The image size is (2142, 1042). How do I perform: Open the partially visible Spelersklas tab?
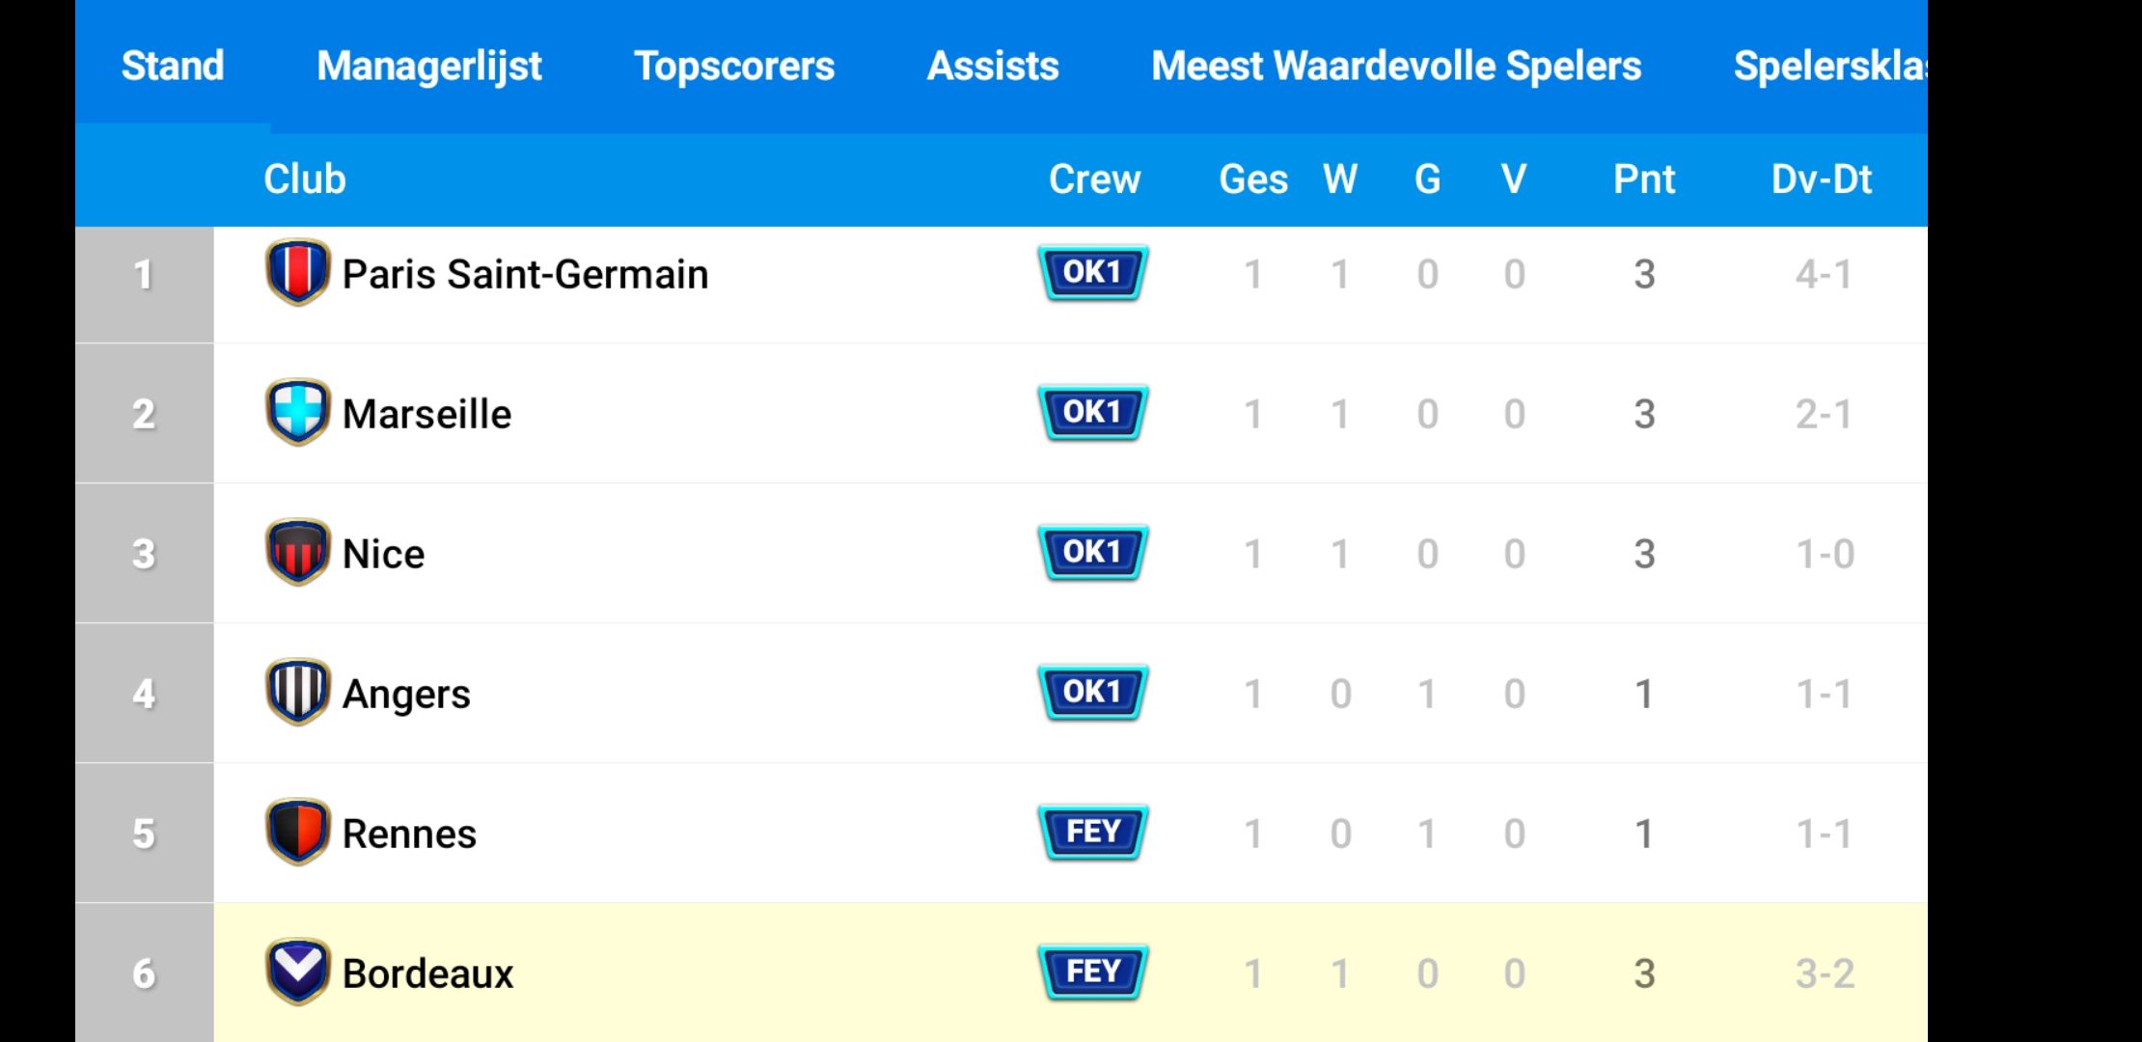pos(1829,66)
